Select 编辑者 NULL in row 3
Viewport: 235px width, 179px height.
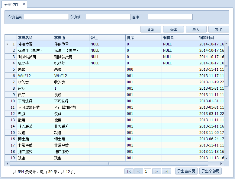(x=180, y=57)
